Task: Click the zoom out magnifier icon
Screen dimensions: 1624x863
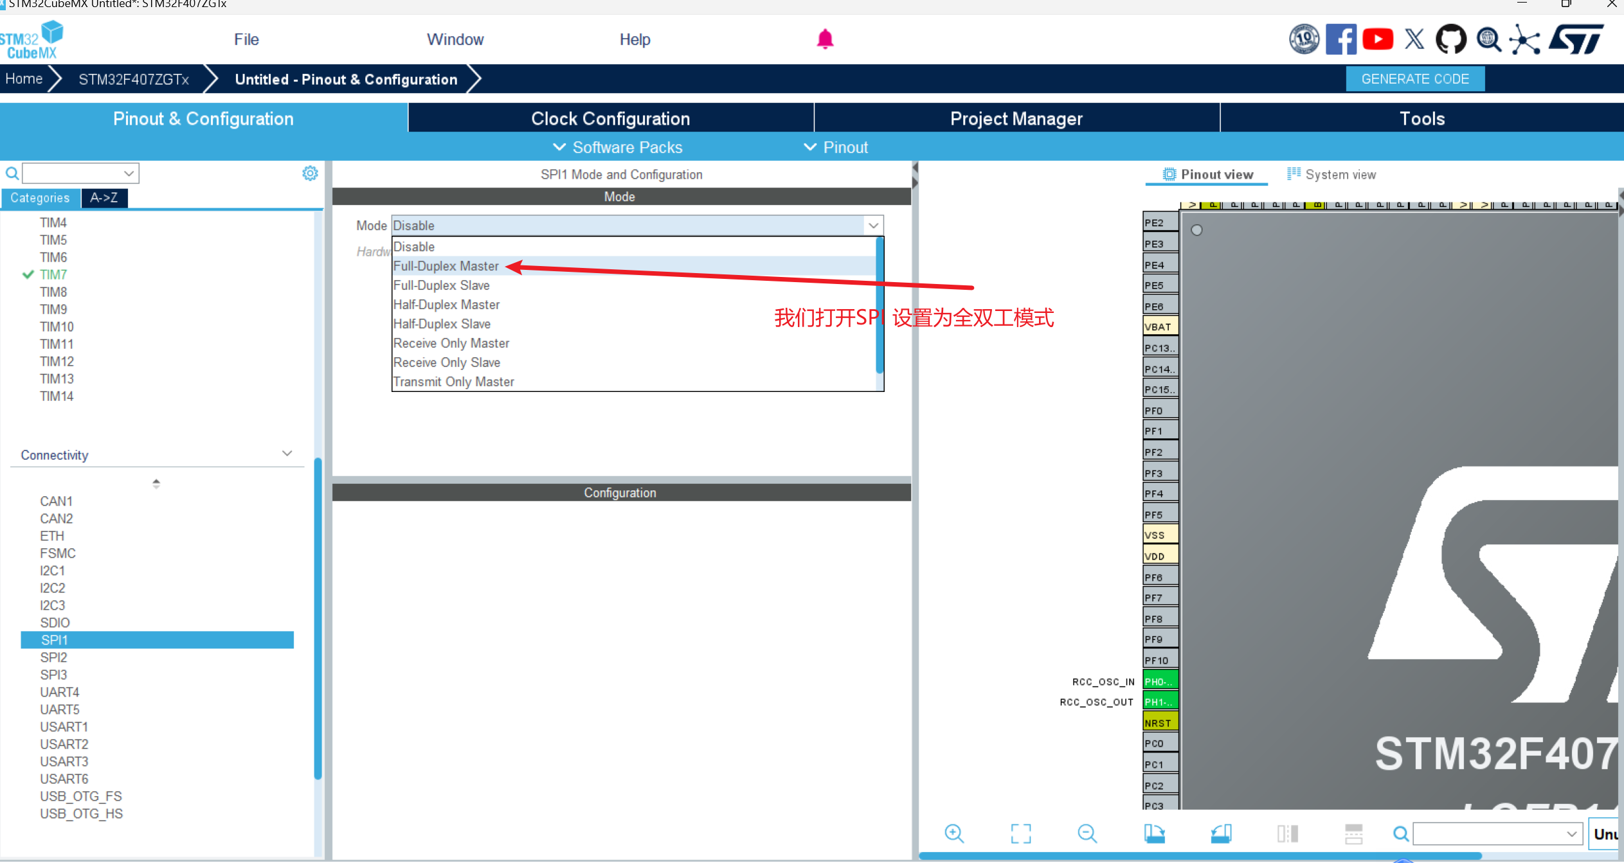Action: pyautogui.click(x=1087, y=833)
